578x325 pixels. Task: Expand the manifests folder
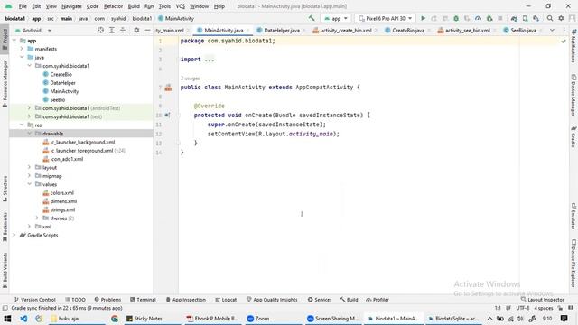pyautogui.click(x=22, y=49)
